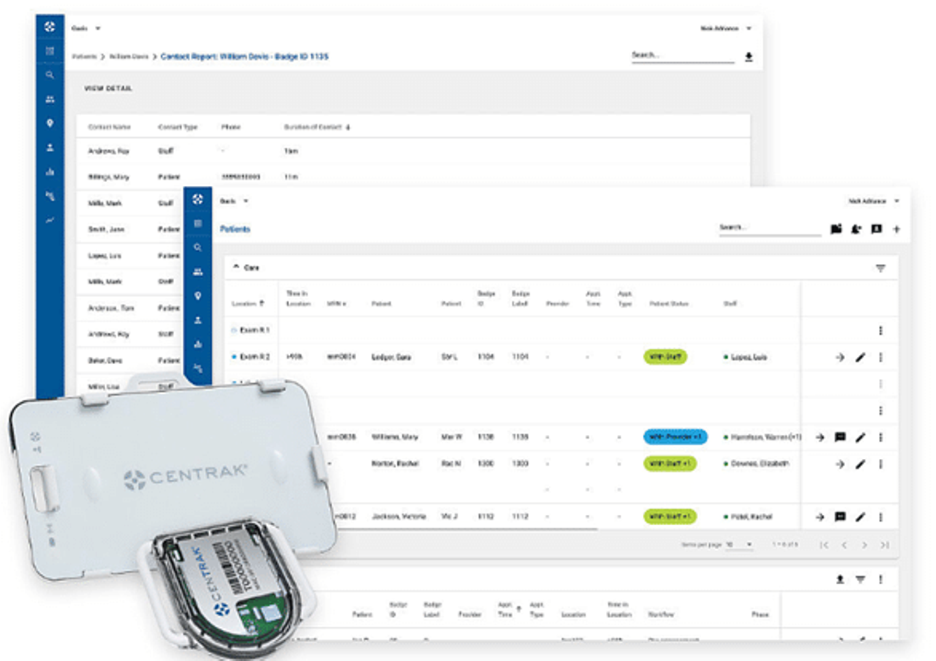This screenshot has width=936, height=661.
Task: Click the CenTrak logo in the Patients window sidebar
Action: tap(198, 200)
